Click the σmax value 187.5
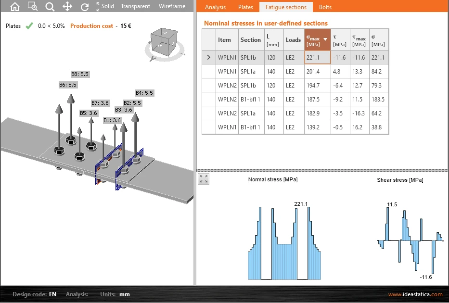The width and height of the screenshot is (449, 303). click(x=317, y=99)
